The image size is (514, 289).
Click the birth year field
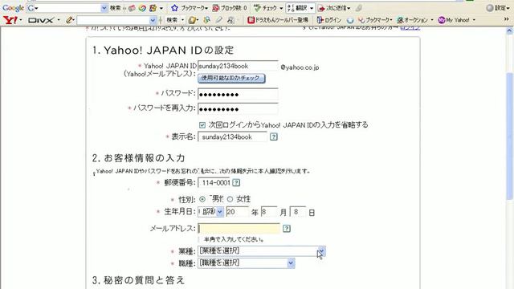pos(238,212)
